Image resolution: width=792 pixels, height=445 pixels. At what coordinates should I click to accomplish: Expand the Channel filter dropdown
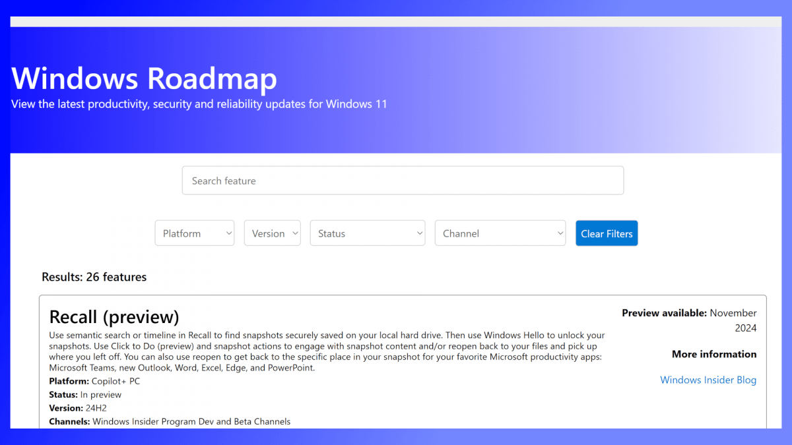coord(500,233)
